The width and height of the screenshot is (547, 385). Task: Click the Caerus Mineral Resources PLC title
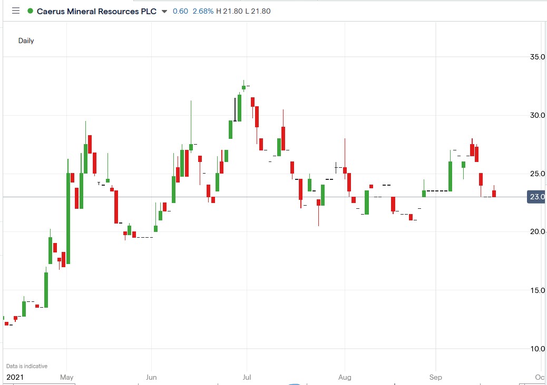[x=97, y=11]
